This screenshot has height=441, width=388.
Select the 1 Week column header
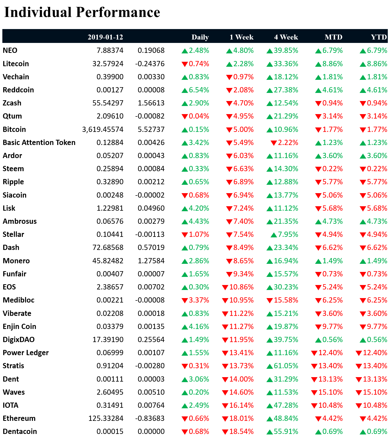pyautogui.click(x=241, y=37)
